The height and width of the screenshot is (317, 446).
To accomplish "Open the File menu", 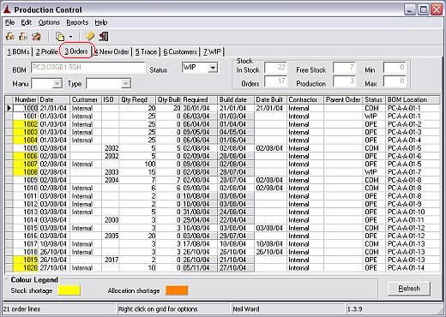I will (x=9, y=22).
